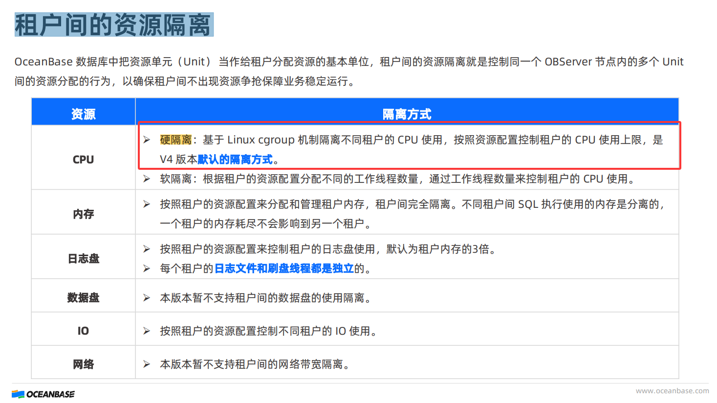Click the intro paragraph starting OceanBase 数据库中
The image size is (717, 403).
349,71
